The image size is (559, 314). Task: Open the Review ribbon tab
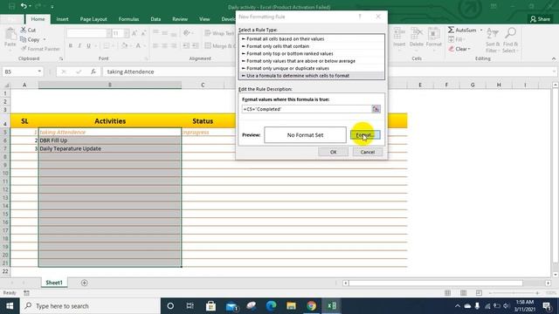tap(180, 19)
